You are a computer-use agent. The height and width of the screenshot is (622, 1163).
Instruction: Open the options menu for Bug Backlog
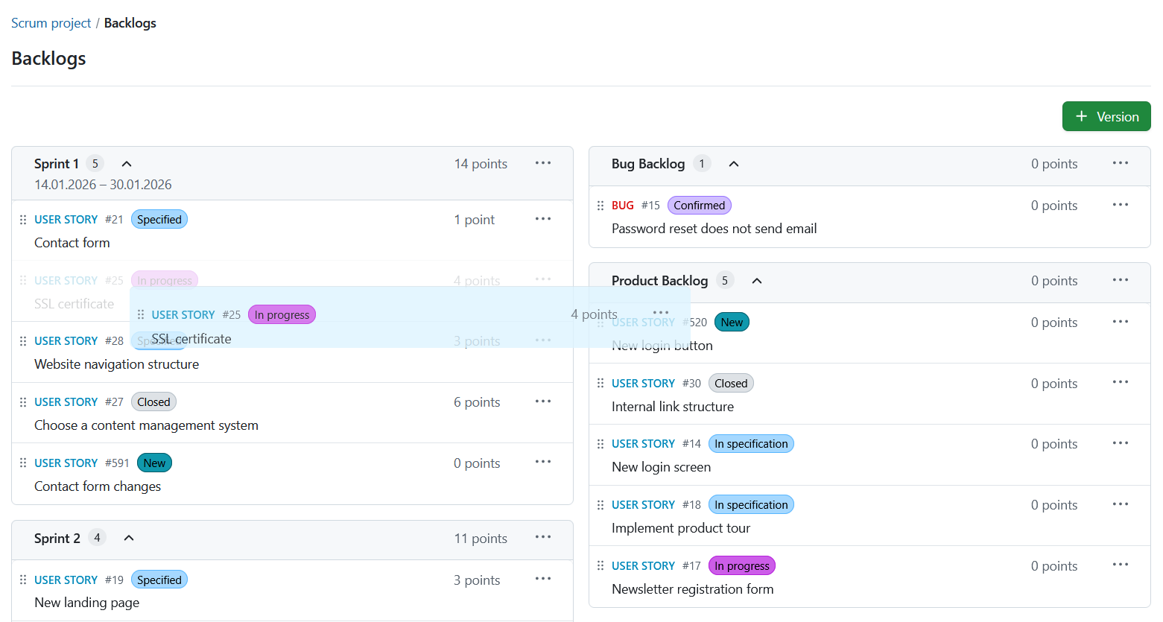1121,162
